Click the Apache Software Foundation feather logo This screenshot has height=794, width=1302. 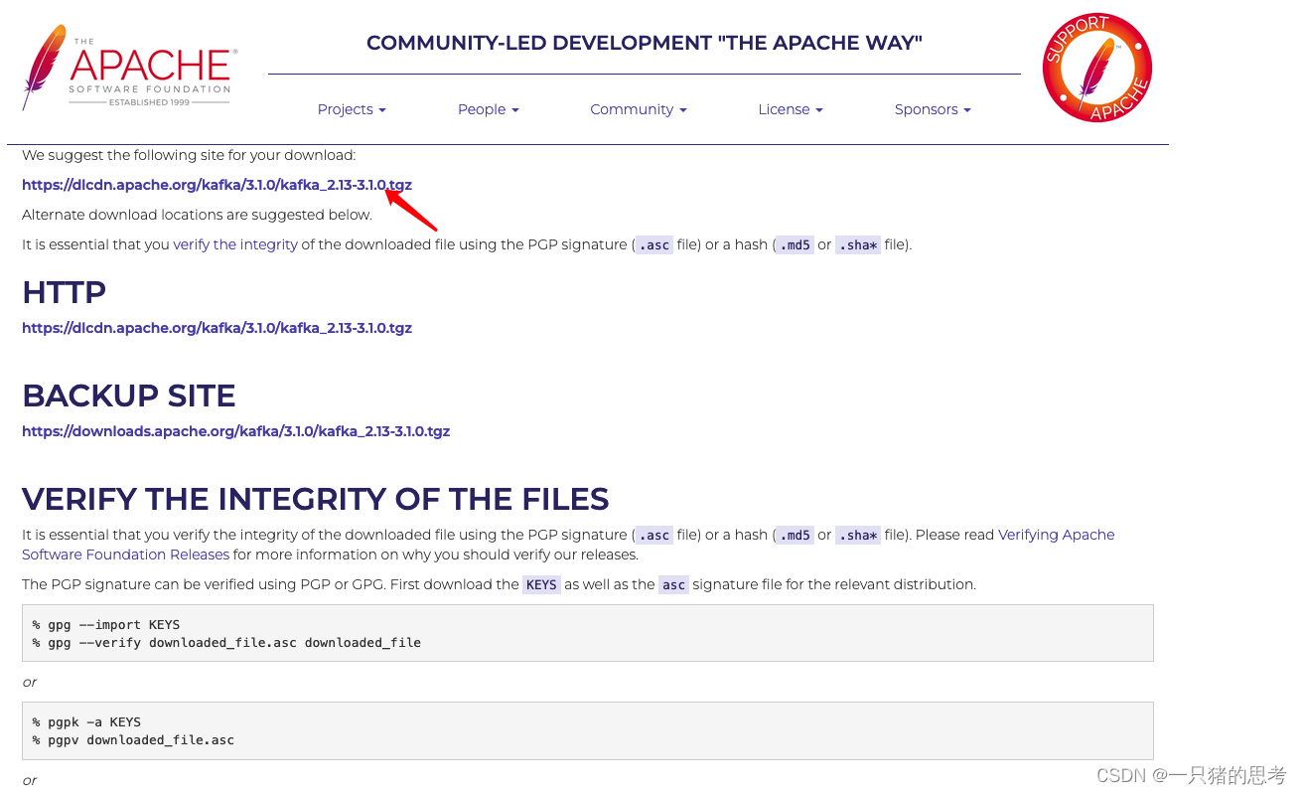pyautogui.click(x=129, y=67)
